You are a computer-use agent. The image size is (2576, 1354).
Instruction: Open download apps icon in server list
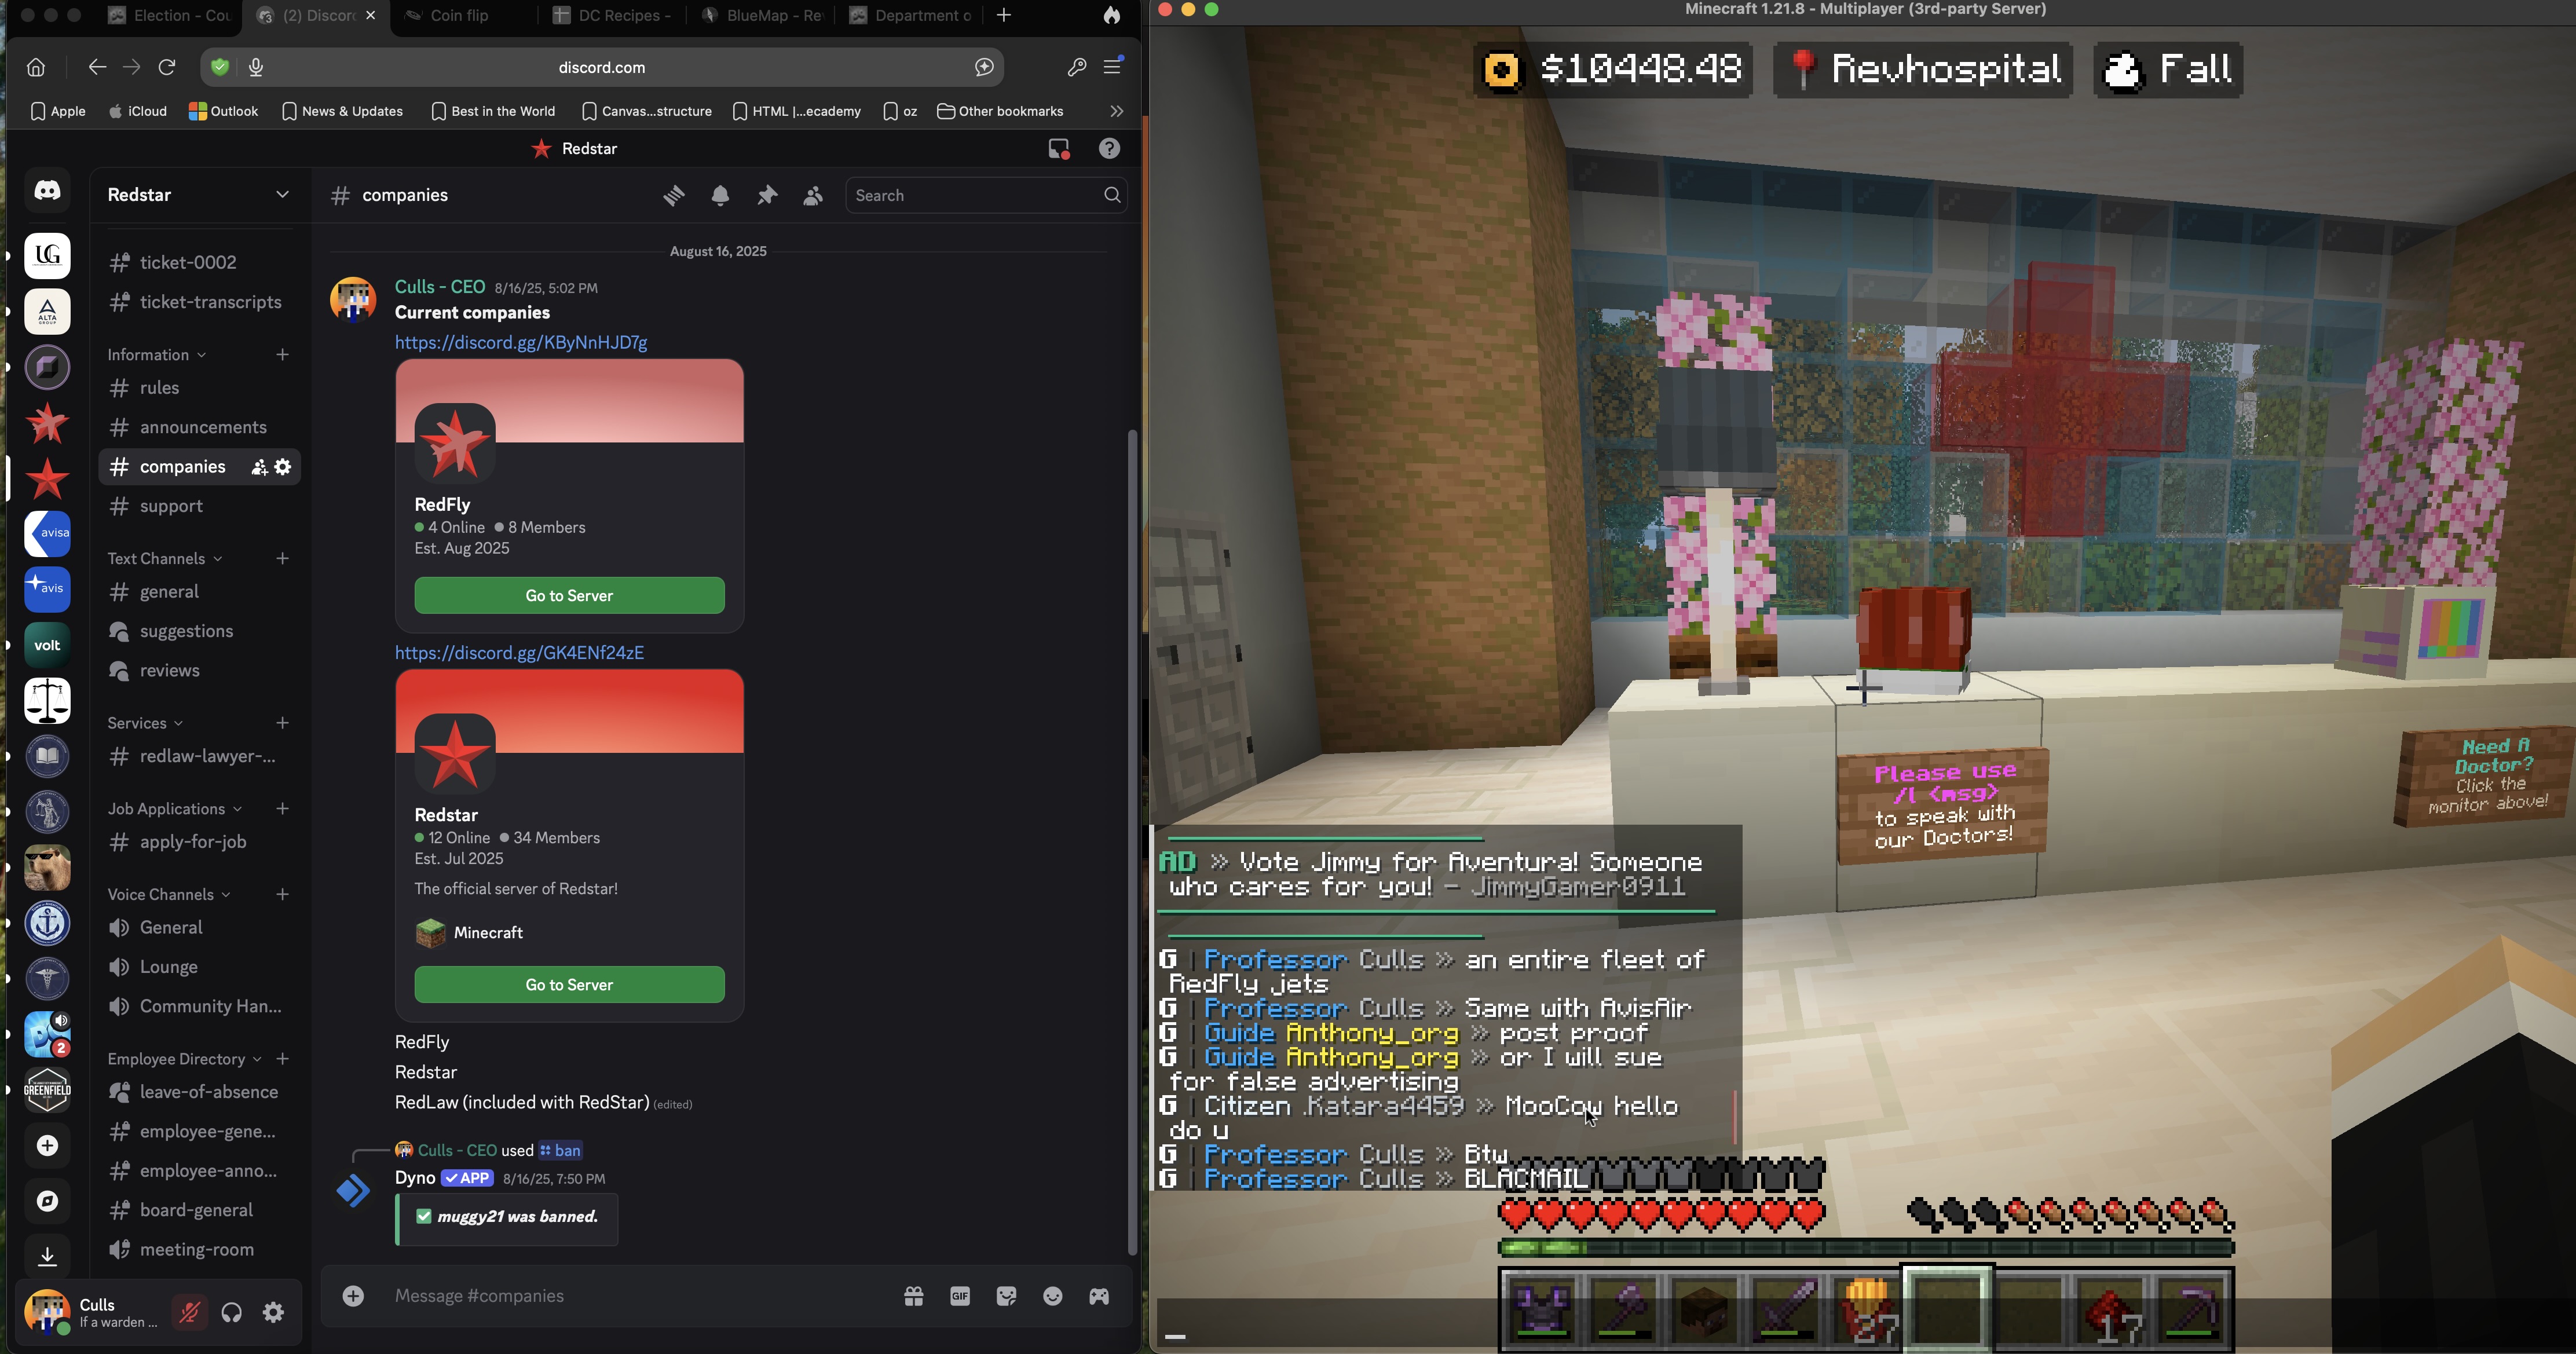pyautogui.click(x=47, y=1256)
